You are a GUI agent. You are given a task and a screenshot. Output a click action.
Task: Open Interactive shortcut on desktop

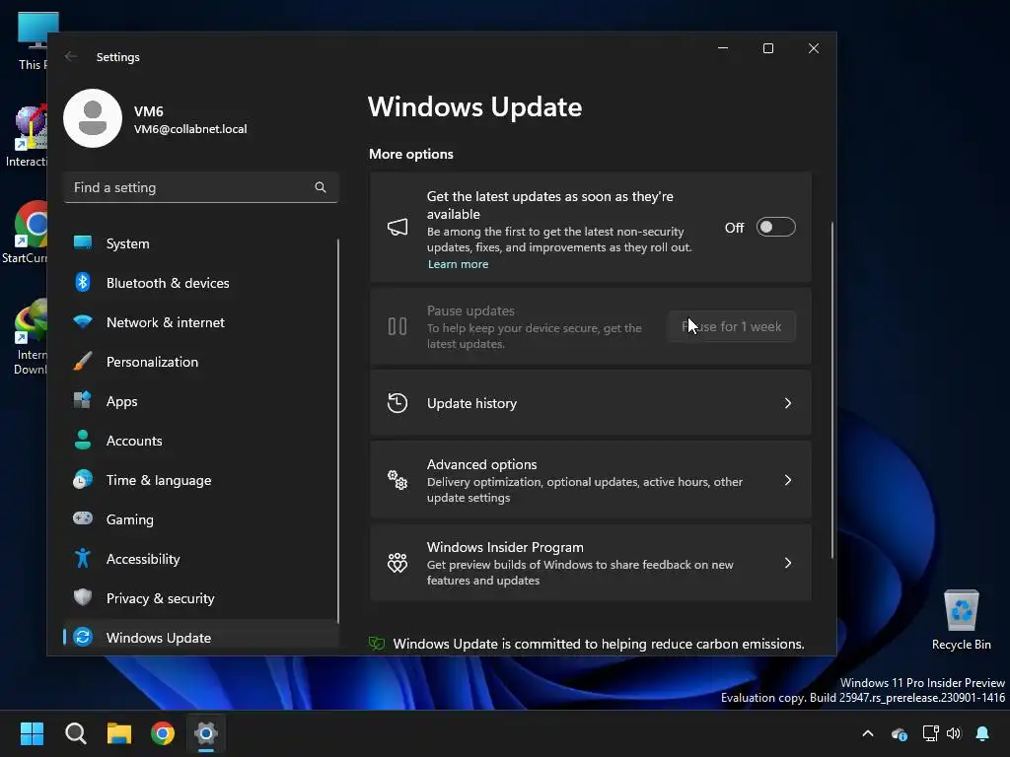(29, 136)
